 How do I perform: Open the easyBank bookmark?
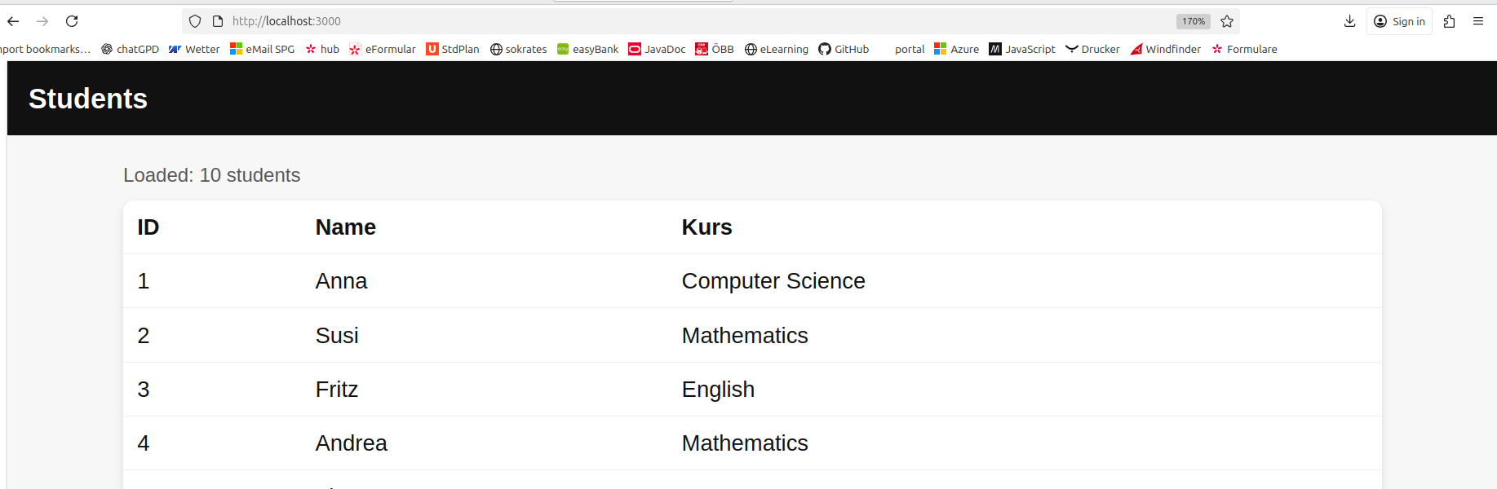point(587,49)
